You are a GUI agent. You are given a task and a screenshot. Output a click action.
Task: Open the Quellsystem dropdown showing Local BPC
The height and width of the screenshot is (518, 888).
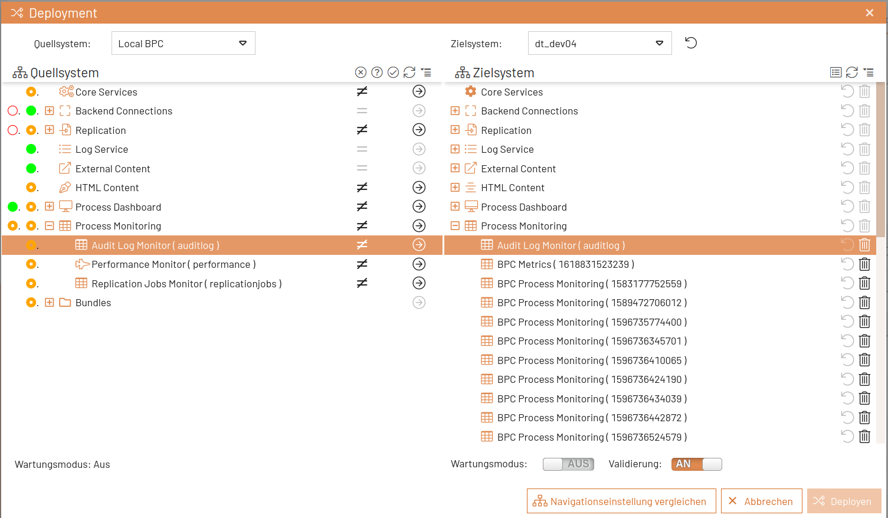[183, 42]
